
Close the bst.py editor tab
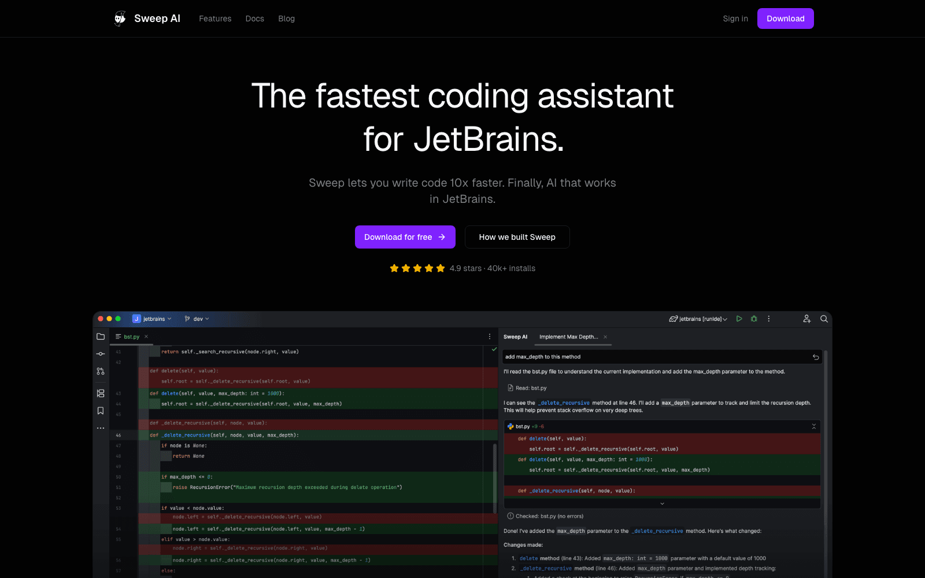click(x=146, y=336)
